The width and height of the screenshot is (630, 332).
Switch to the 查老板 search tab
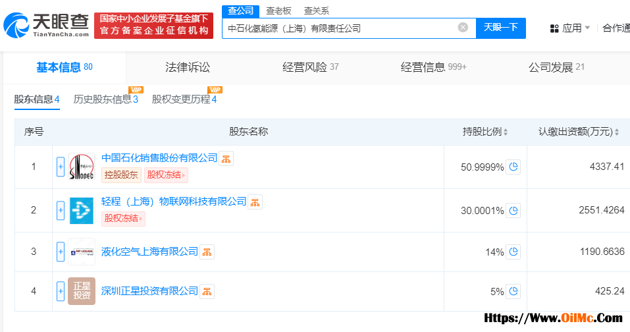tap(278, 11)
